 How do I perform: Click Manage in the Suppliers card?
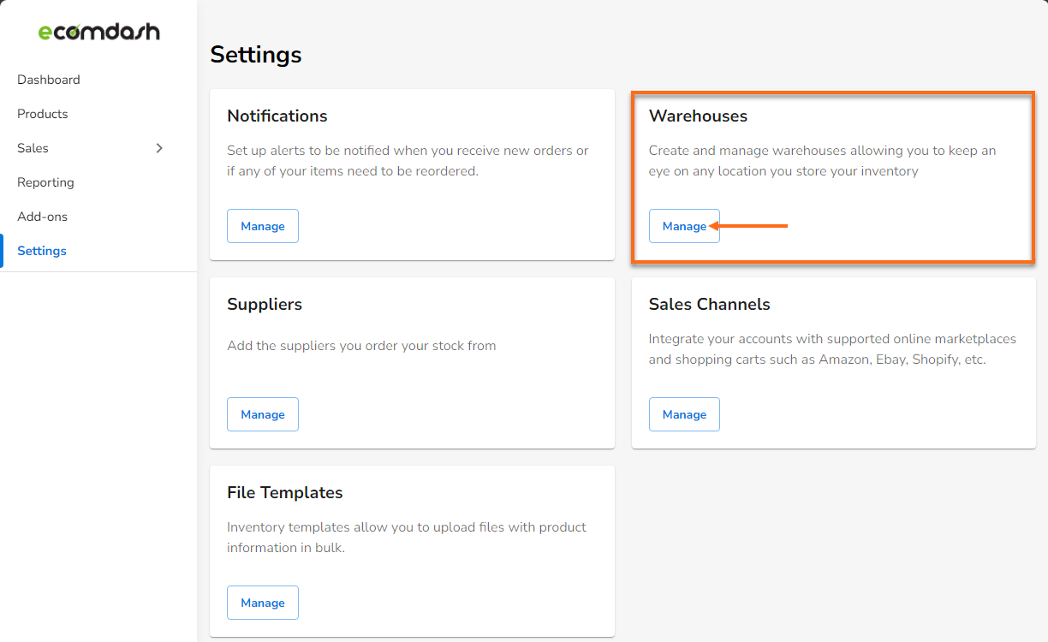[262, 413]
